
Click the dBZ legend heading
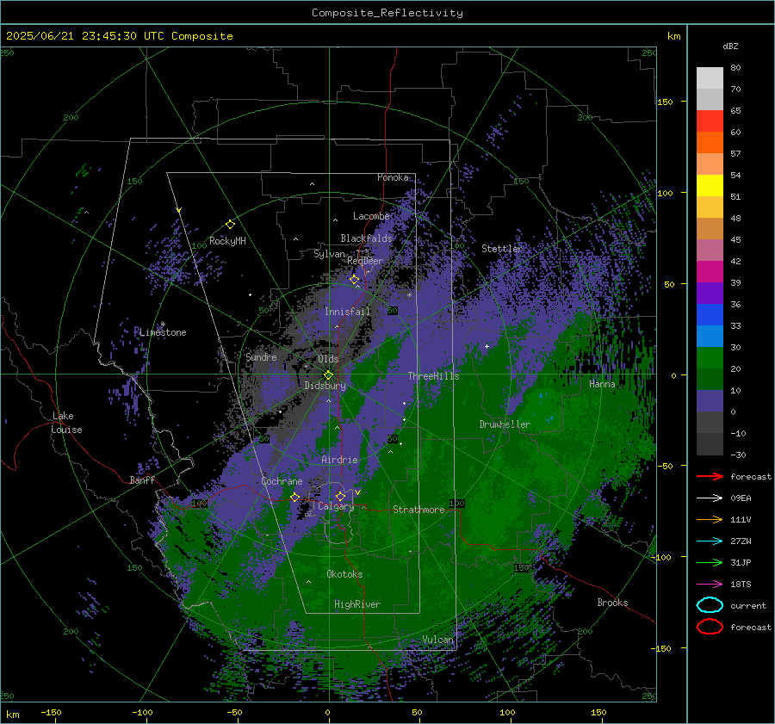tap(730, 46)
